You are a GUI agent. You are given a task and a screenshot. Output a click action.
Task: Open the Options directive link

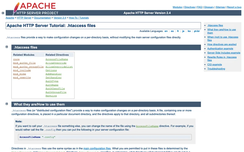[x=51, y=70]
